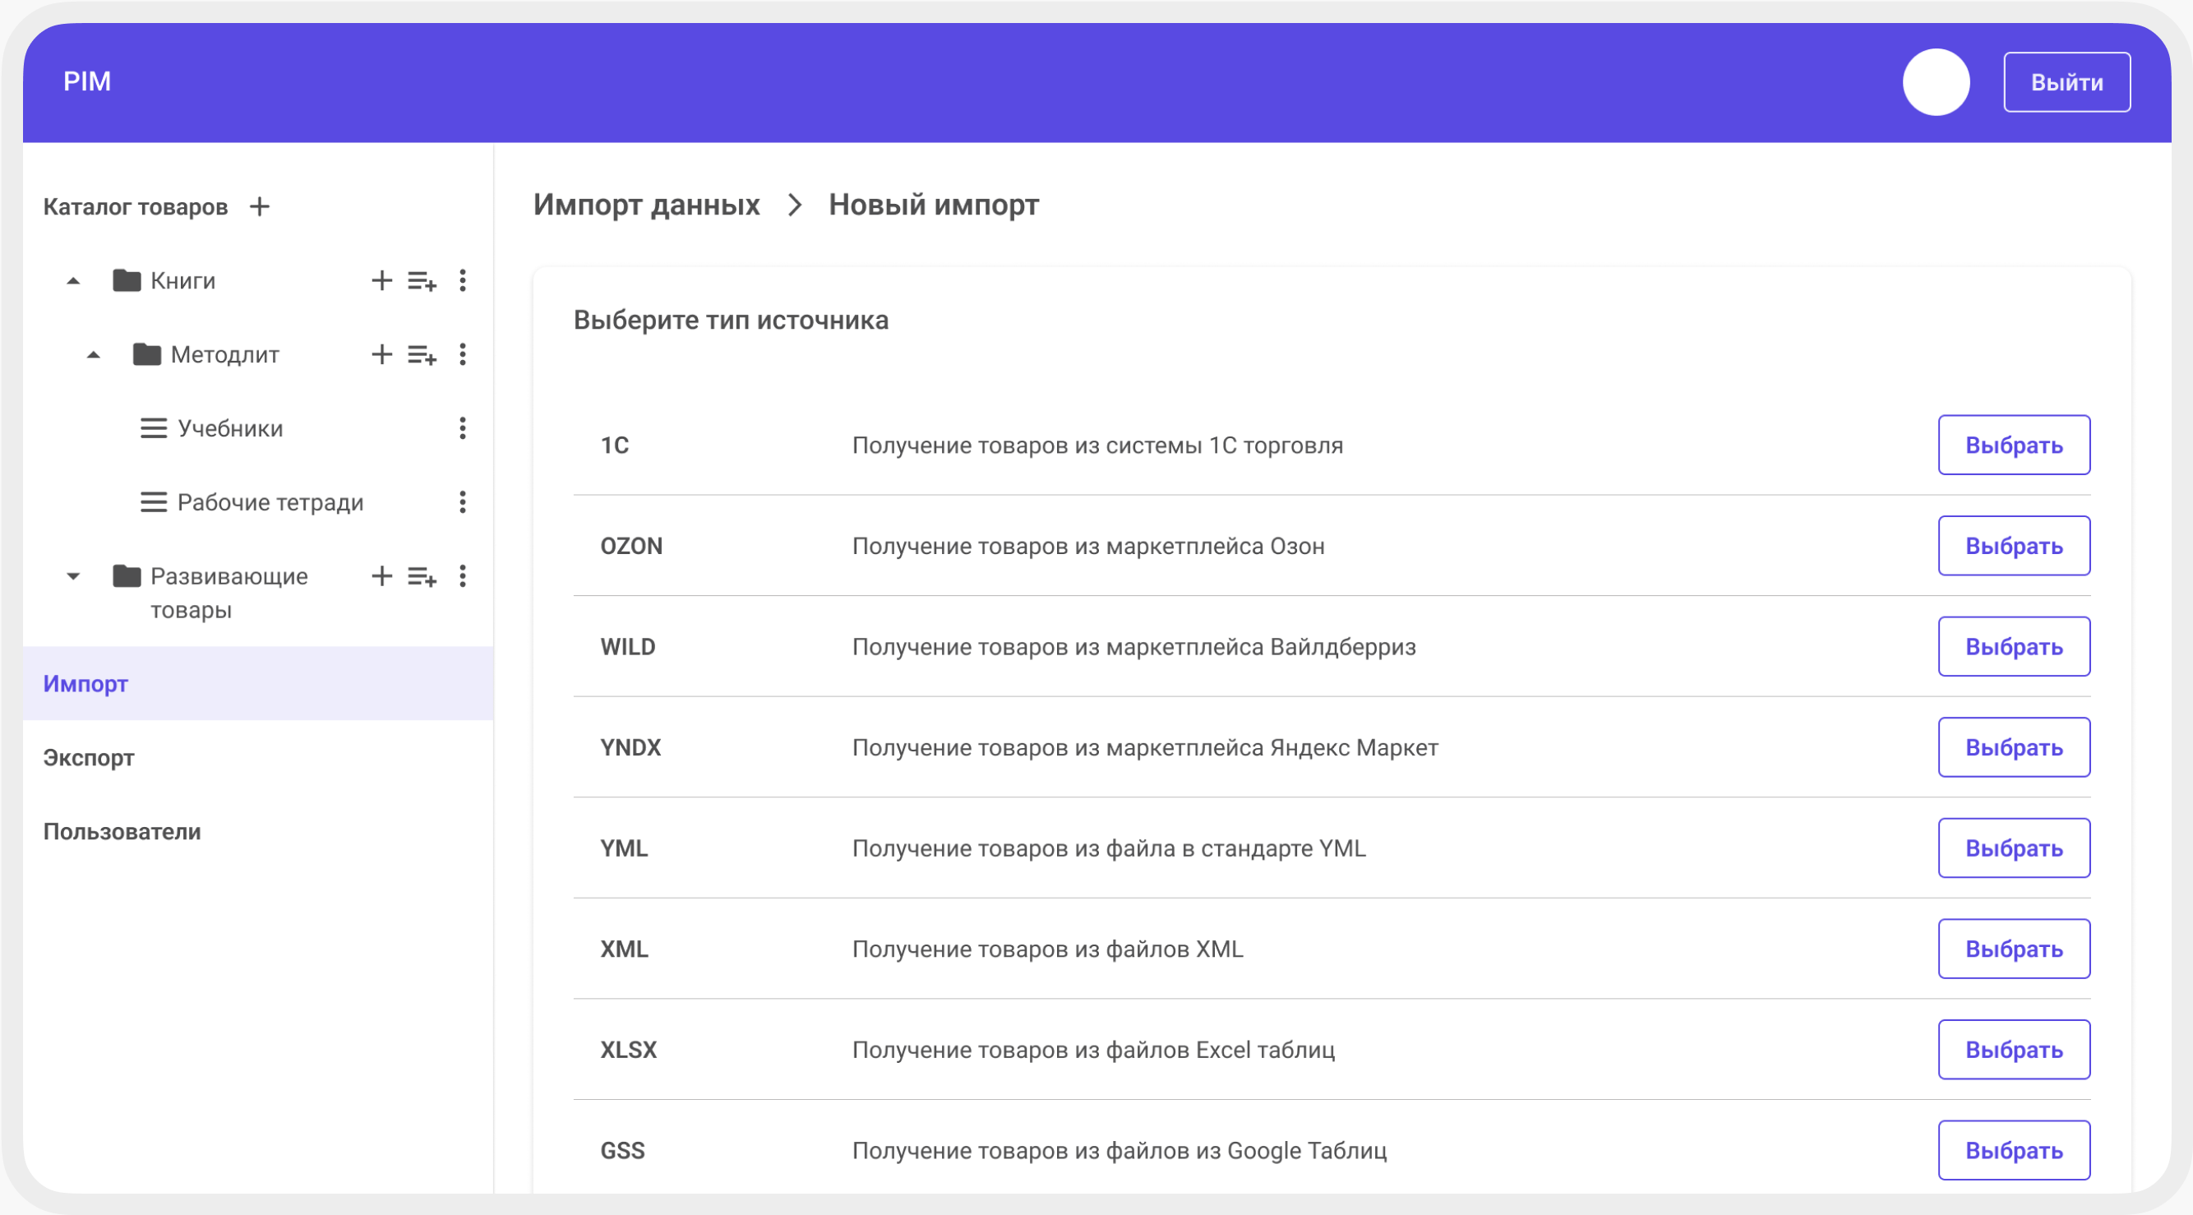Click the user avatar circle
2193x1215 pixels.
tap(1936, 81)
